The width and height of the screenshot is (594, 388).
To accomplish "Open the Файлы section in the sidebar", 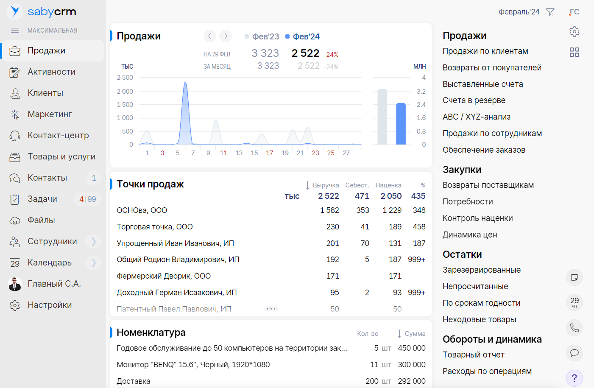I will click(40, 220).
